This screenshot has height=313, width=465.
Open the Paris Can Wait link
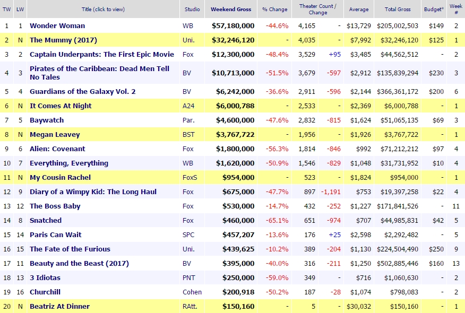pos(55,234)
